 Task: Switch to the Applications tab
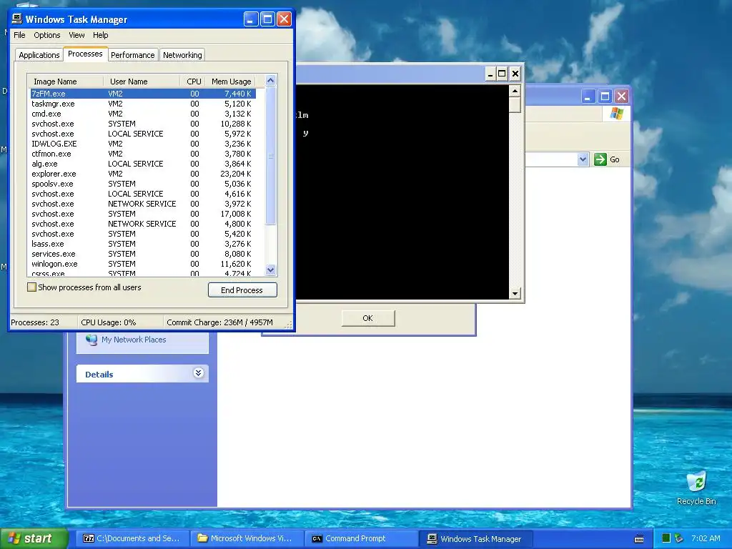tap(39, 55)
